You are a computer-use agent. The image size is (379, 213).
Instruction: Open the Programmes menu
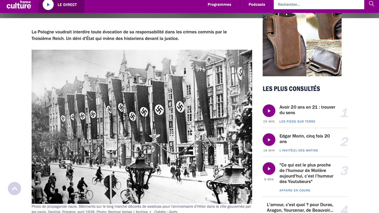pos(219,4)
